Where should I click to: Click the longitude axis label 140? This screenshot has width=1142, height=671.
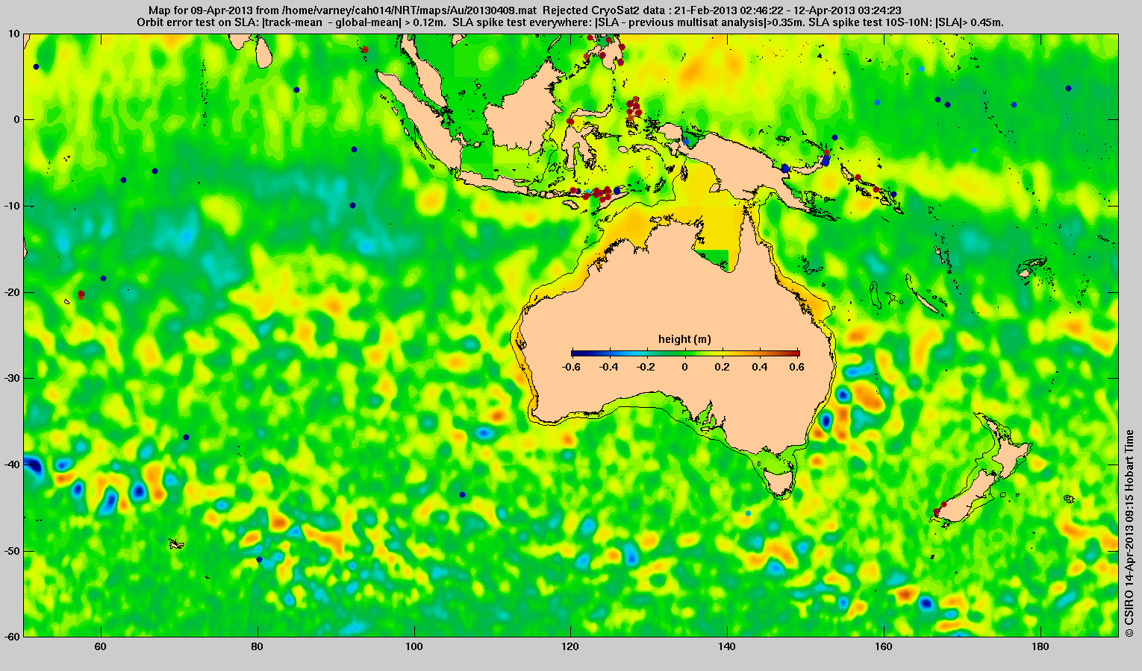point(727,646)
